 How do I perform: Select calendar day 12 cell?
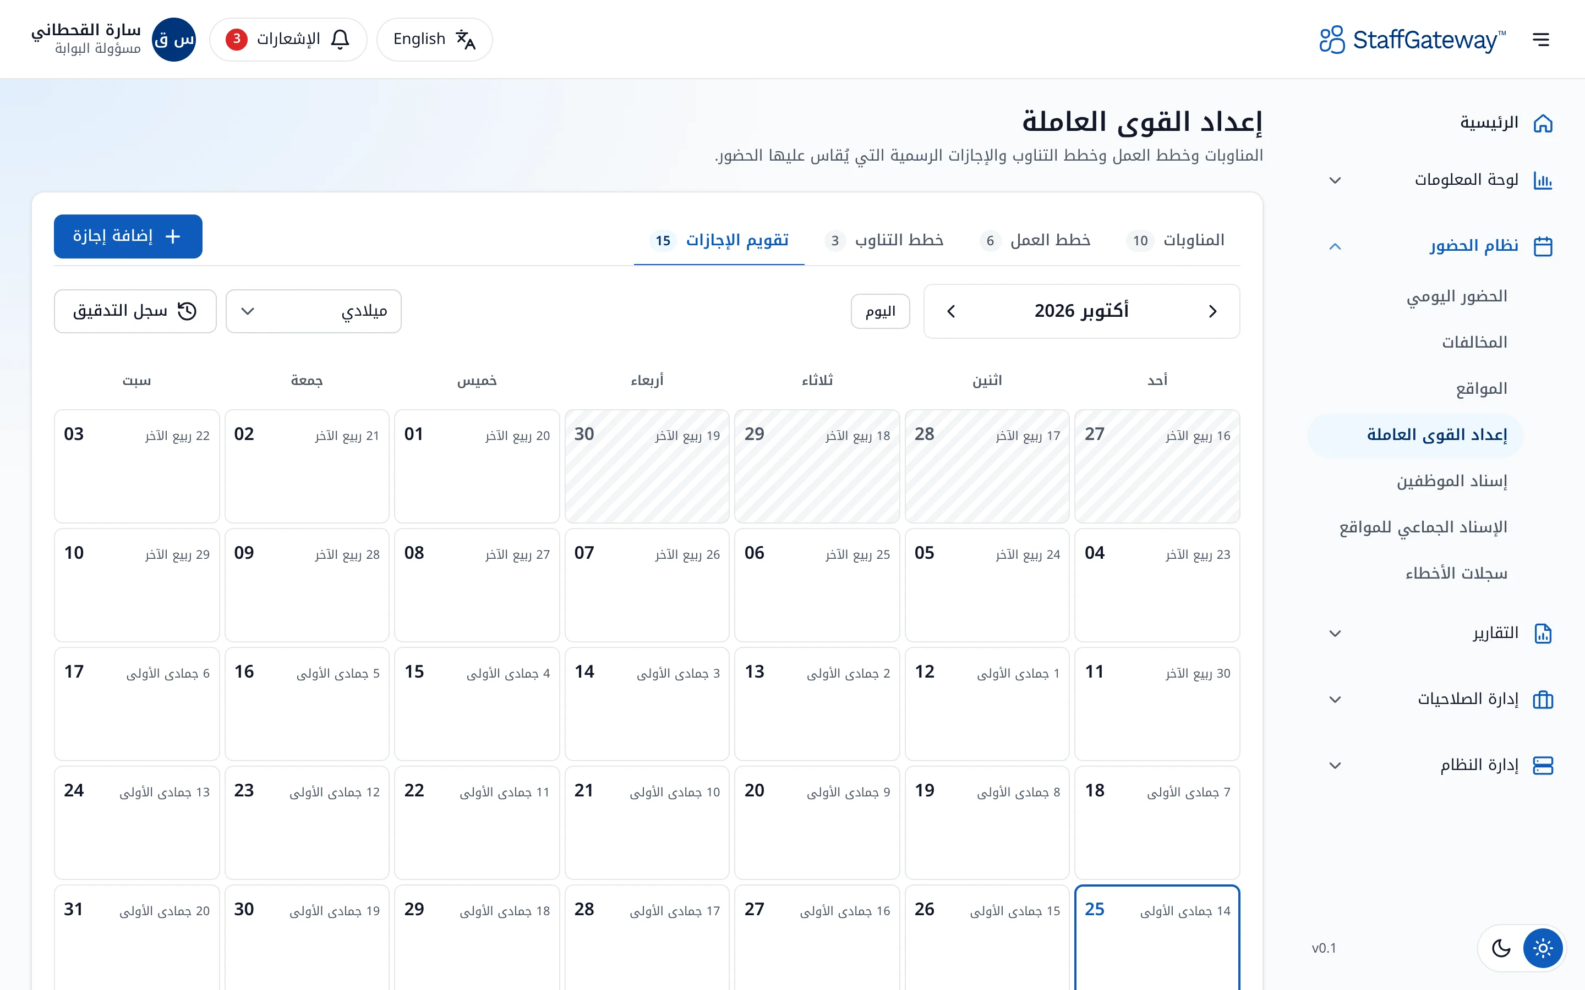click(987, 704)
